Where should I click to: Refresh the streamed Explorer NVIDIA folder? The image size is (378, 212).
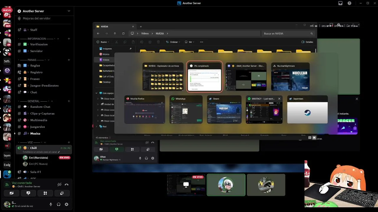click(x=123, y=34)
